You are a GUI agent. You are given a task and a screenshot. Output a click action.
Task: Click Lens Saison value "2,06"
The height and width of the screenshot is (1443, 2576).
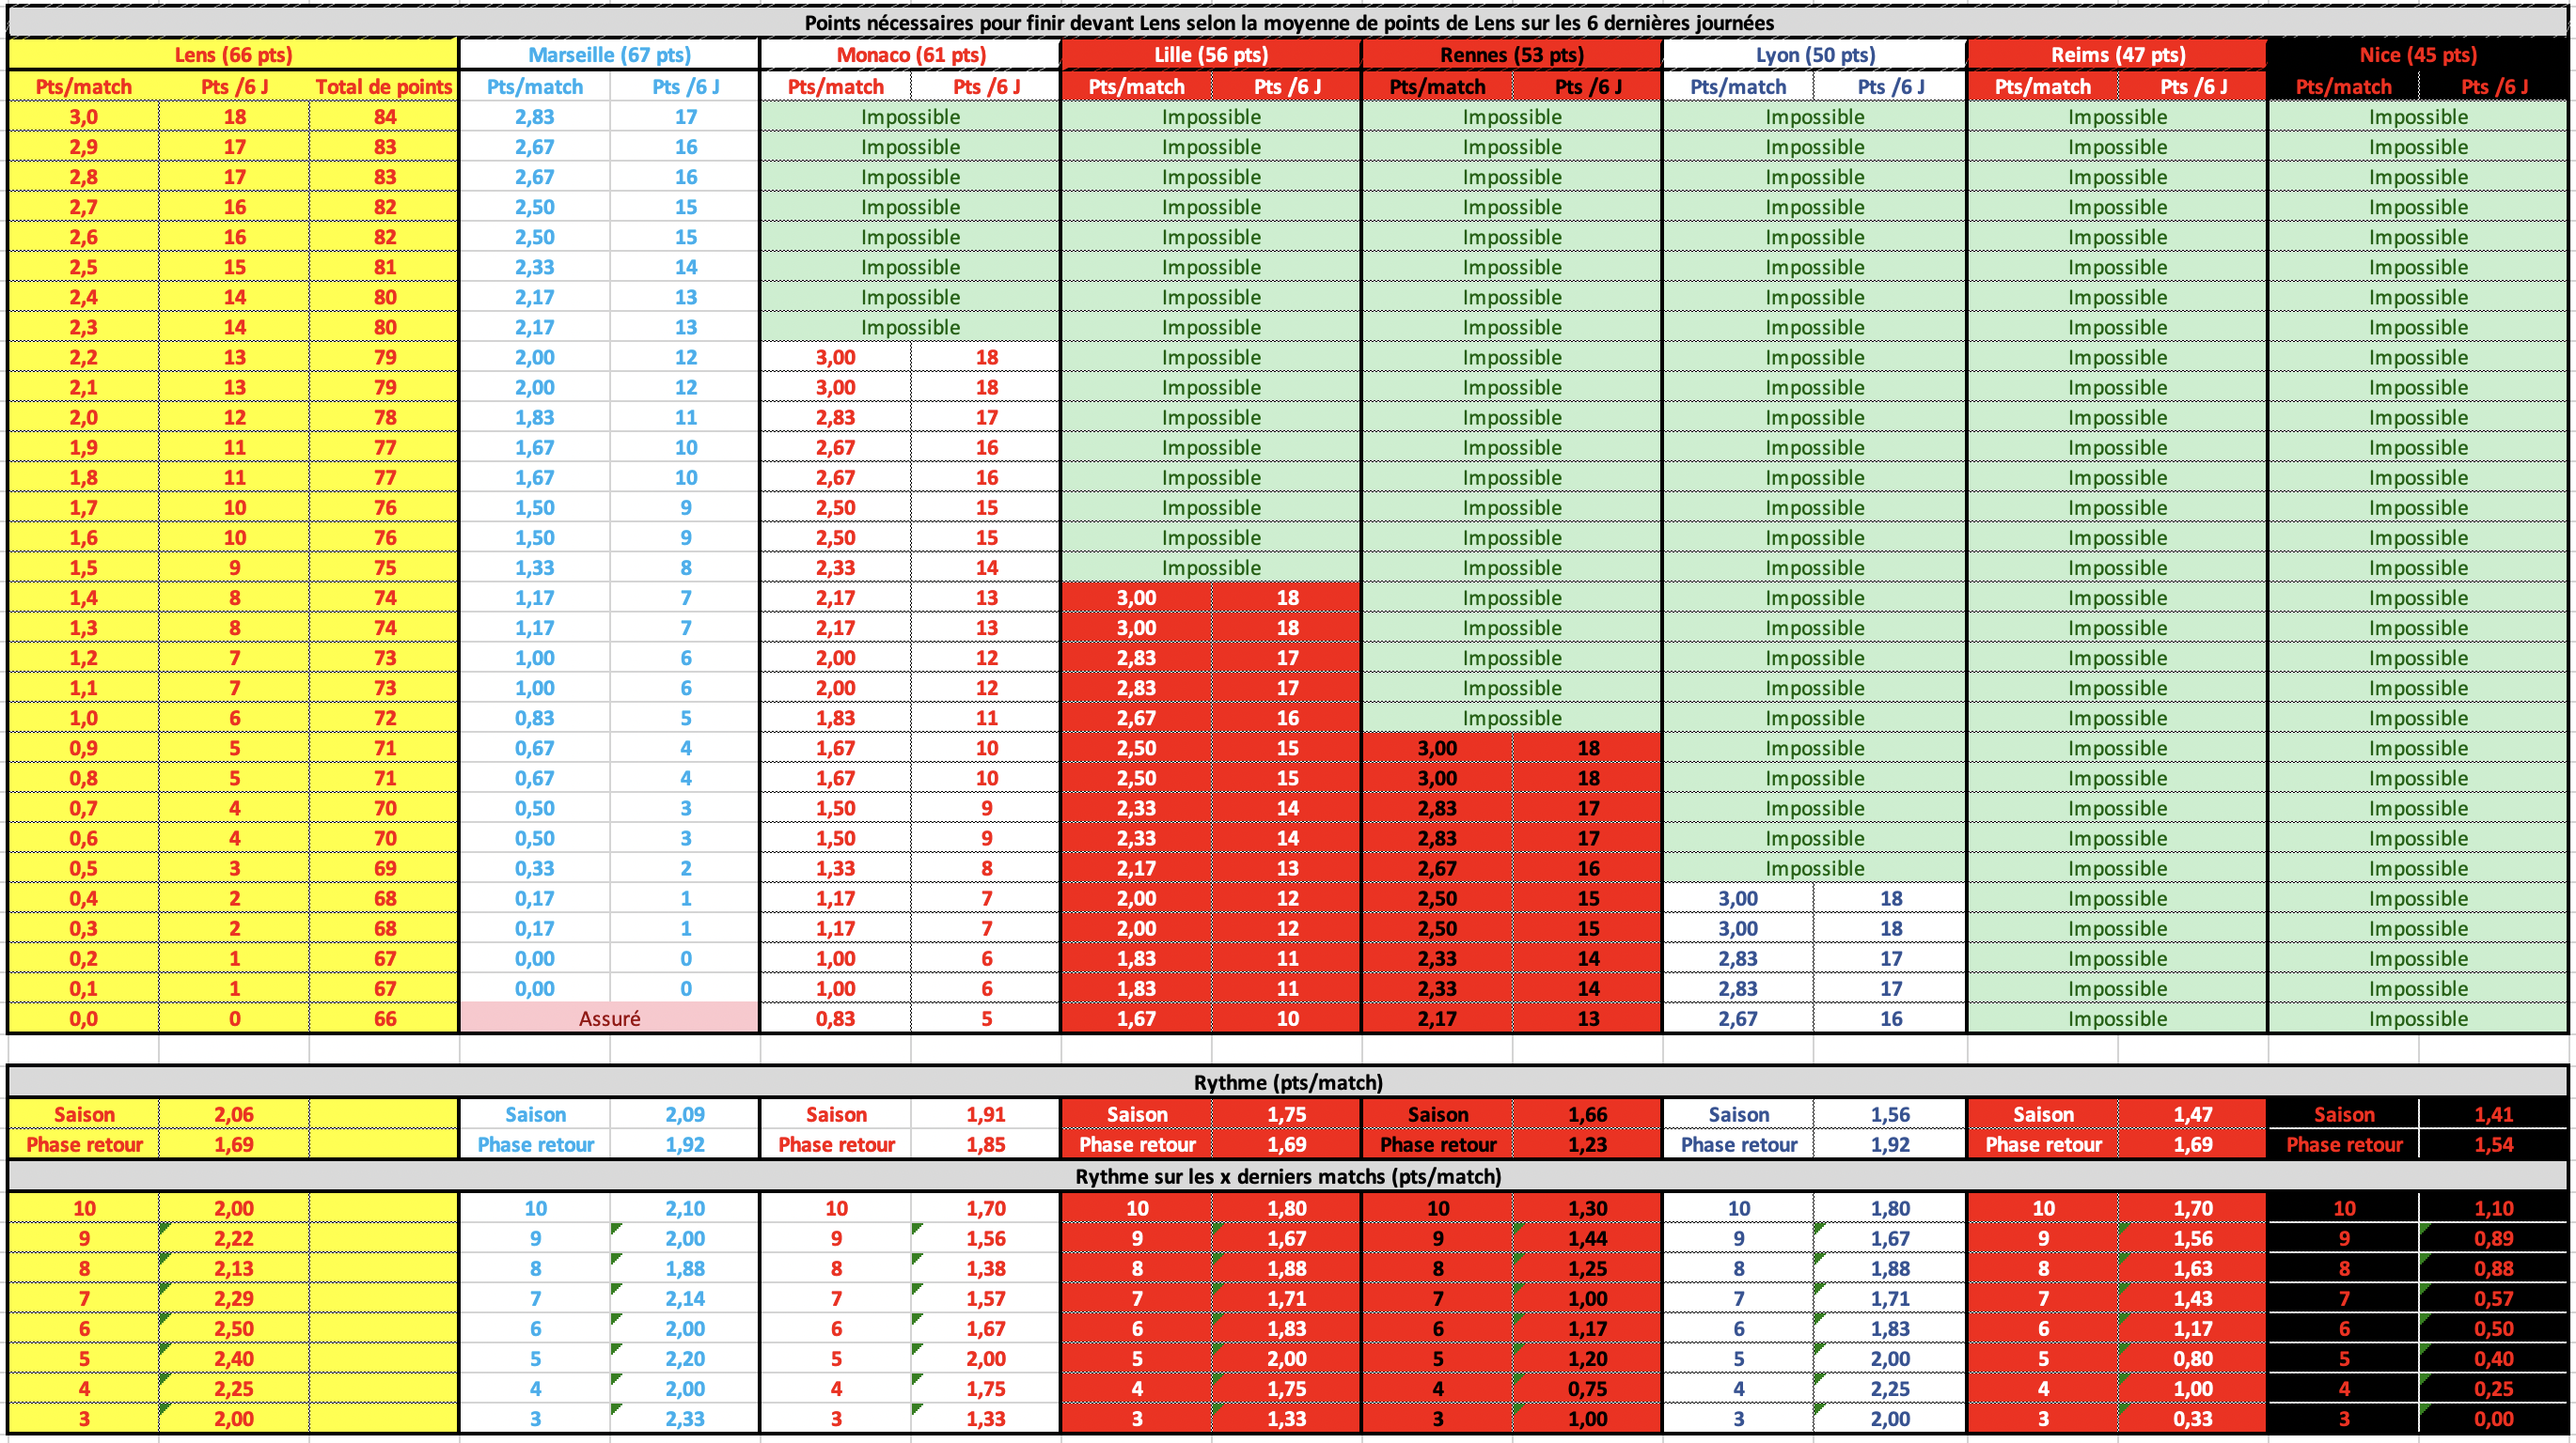(234, 1114)
